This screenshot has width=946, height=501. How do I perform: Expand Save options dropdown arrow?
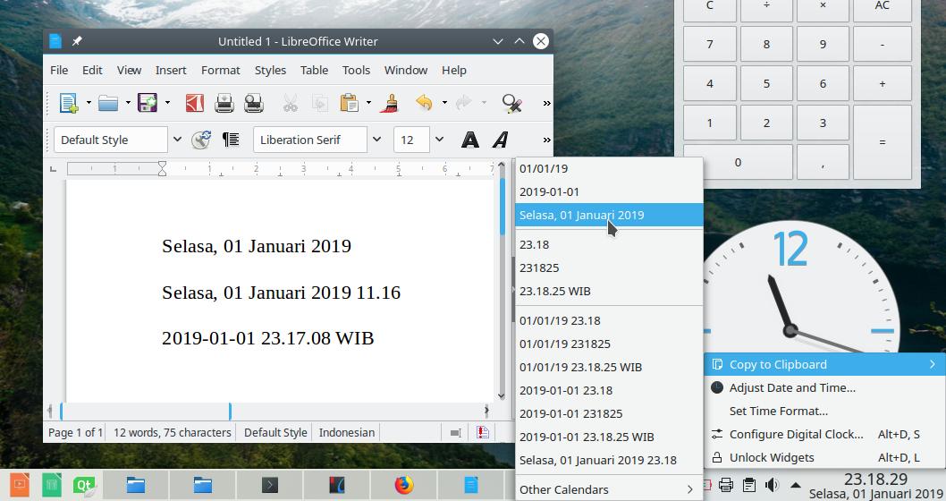coord(167,103)
